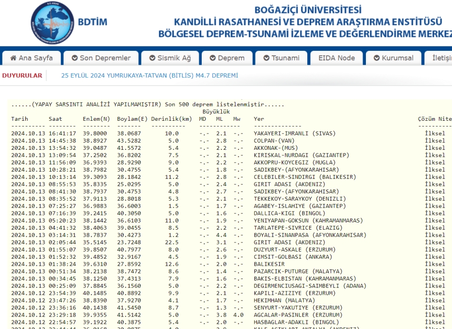Viewport: 452px width, 329px height.
Task: Select the YAKAYERI-IMRANLI (SIVAS) earthquake row
Action: [x=295, y=134]
